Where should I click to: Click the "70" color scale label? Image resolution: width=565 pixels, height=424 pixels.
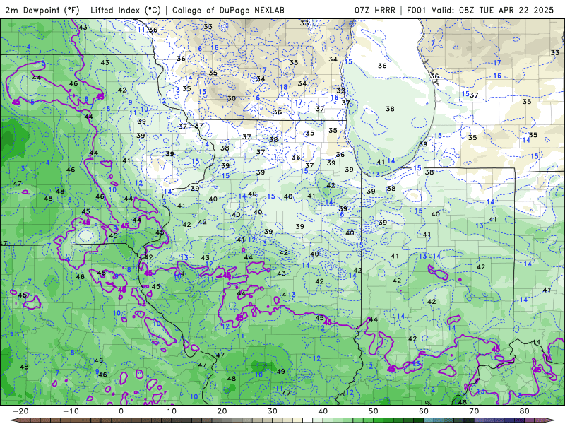point(474,411)
